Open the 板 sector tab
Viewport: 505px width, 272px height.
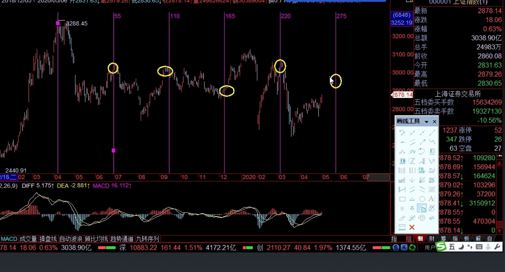(466, 238)
